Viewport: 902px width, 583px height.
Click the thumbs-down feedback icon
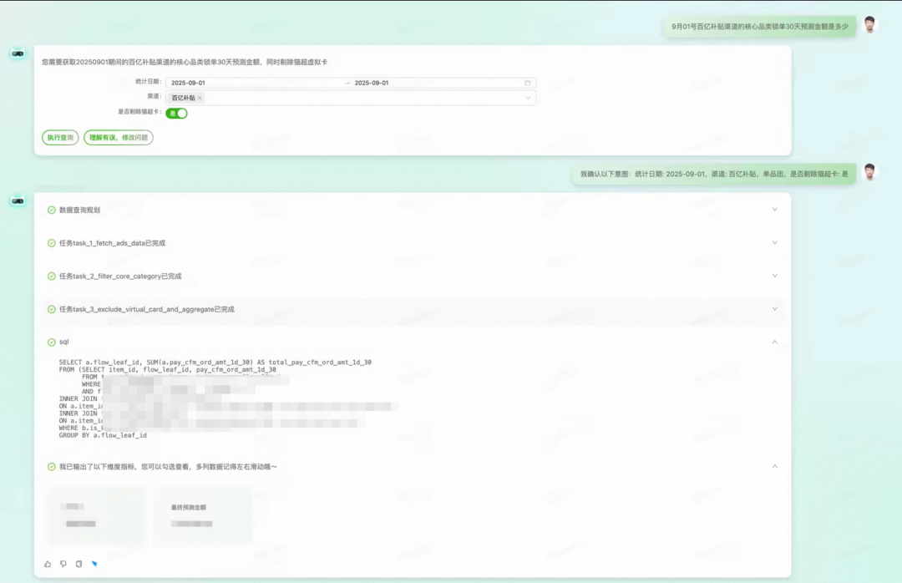click(63, 564)
